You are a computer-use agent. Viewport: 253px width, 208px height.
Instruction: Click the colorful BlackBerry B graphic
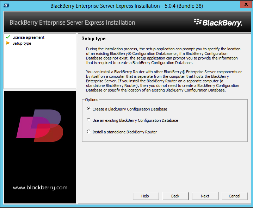(40, 126)
